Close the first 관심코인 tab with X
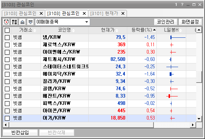Screen dimensions: 205x139 (41, 14)
